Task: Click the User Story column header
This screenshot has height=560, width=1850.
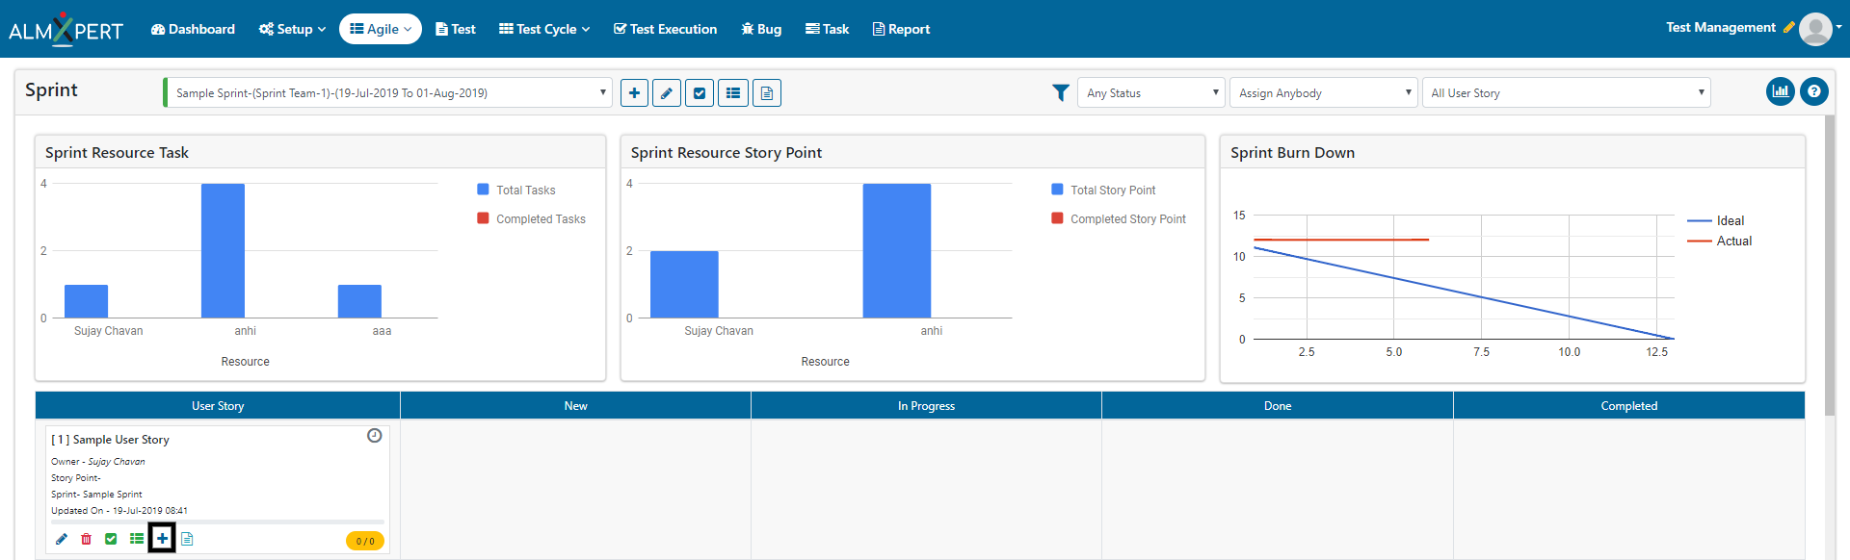Action: (218, 405)
